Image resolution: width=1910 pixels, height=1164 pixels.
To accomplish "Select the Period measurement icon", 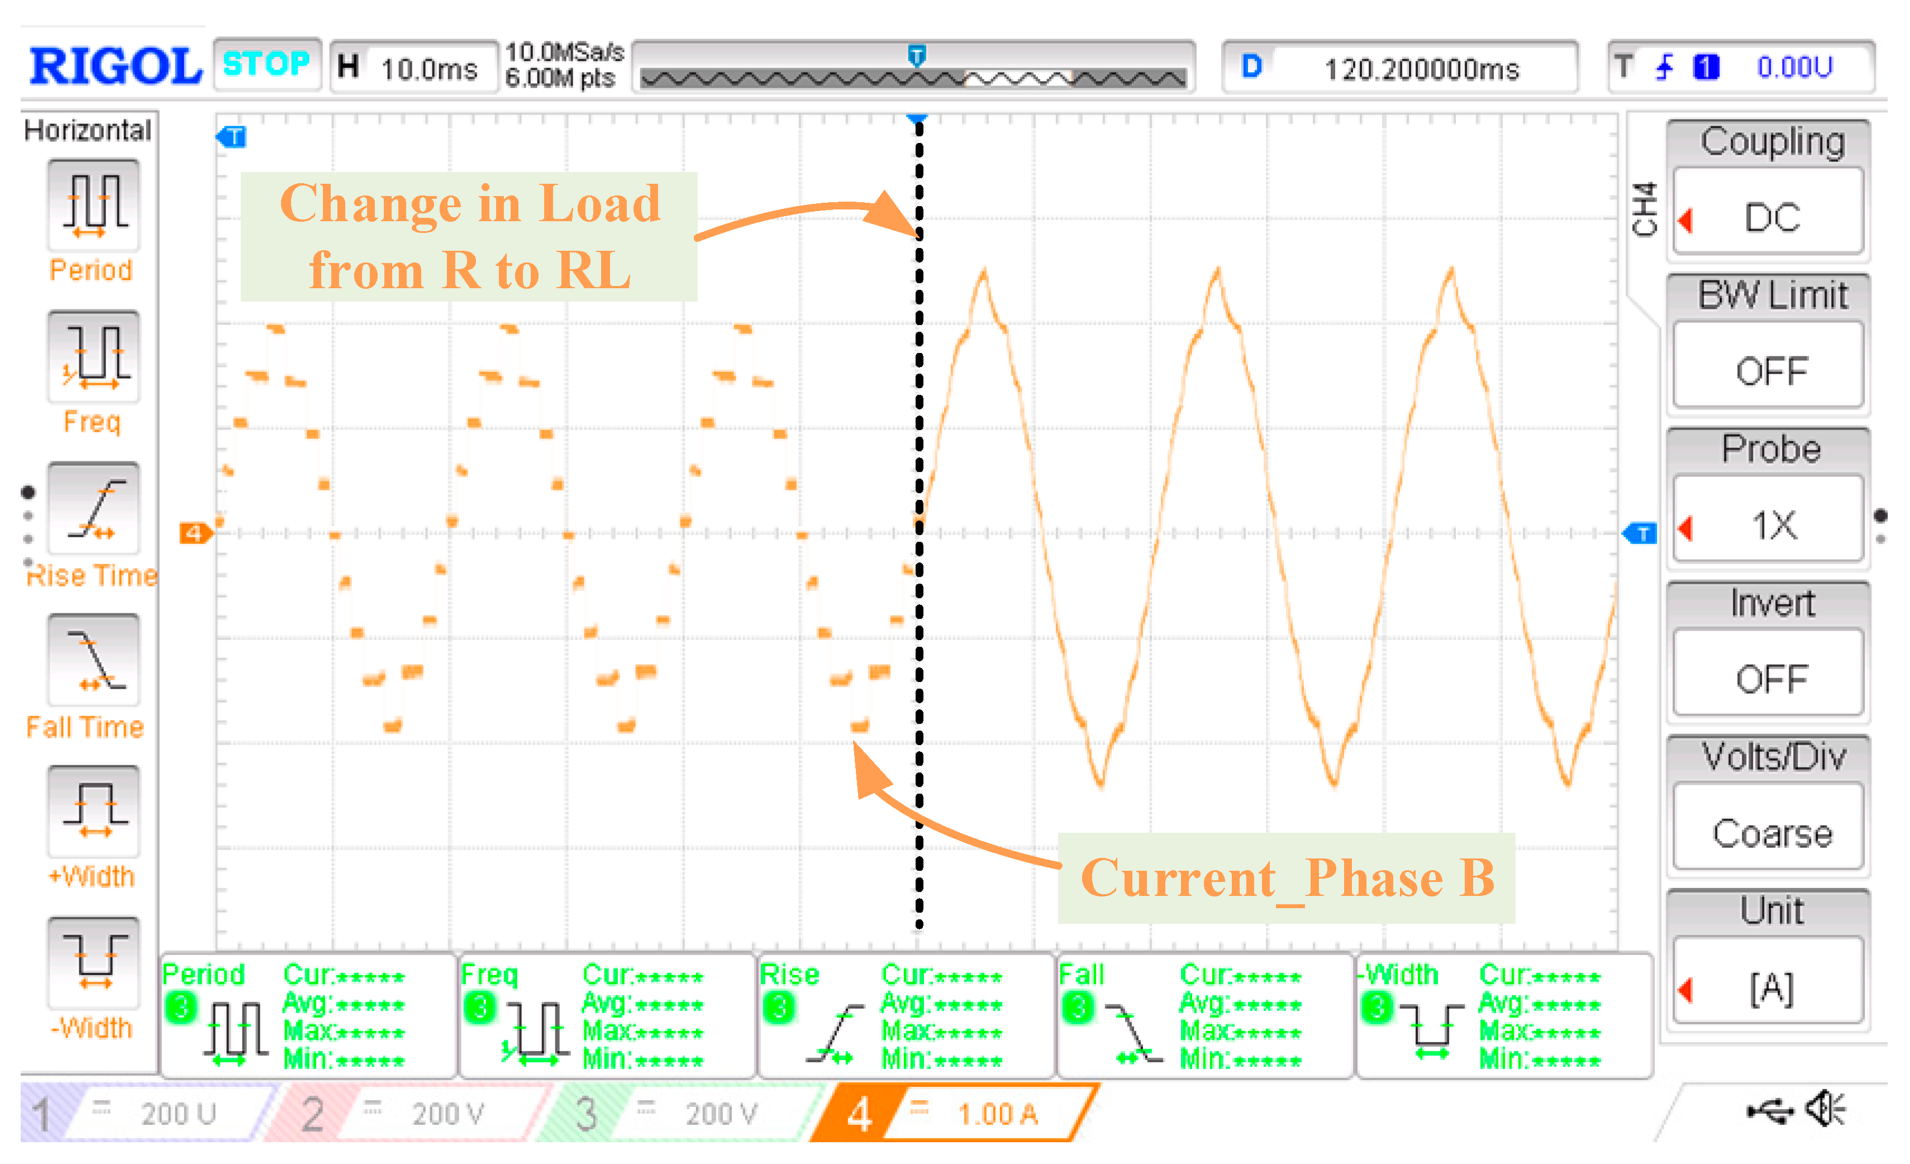I will (94, 206).
